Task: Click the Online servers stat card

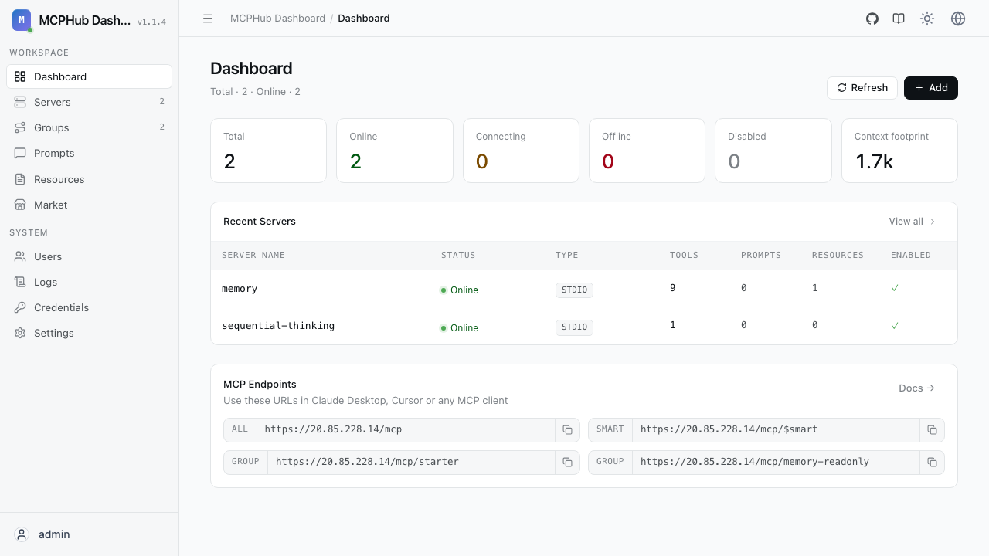Action: [395, 151]
